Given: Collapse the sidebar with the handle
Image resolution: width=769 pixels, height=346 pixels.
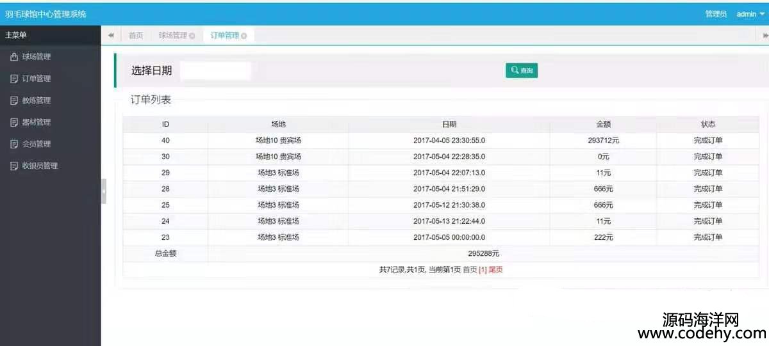Looking at the screenshot, I should [x=104, y=191].
